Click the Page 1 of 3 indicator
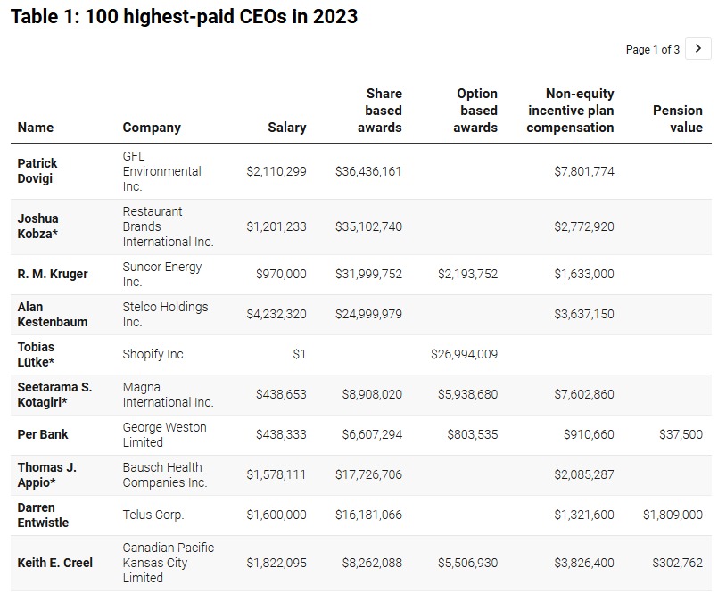The width and height of the screenshot is (718, 593). 652,50
